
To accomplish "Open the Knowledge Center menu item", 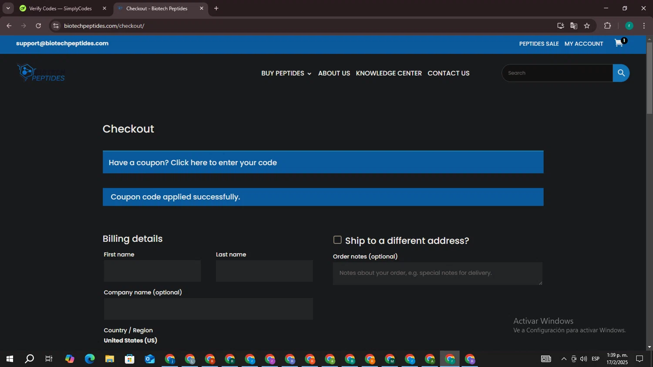I will 388,73.
